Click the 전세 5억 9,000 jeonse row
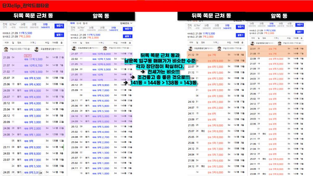Image resolution: width=313 pixels, height=176 pixels. (216, 125)
